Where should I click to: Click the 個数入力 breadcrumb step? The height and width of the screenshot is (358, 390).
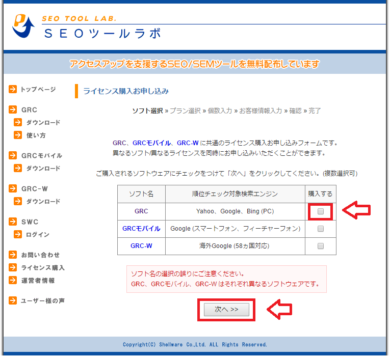220,111
